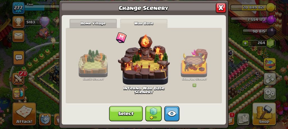288x129 pixels.
Task: Switch to the Home Village tab
Action: (93, 23)
